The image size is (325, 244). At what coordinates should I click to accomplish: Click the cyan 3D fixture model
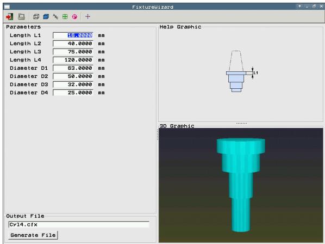coord(241,185)
